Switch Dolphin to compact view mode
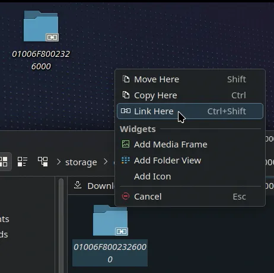Viewport: 274px width, 273px height. click(23, 162)
